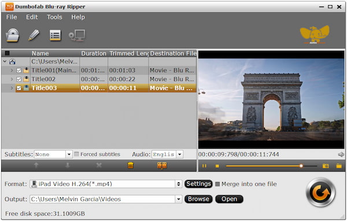The height and width of the screenshot is (221, 347).
Task: Click the Title001 folder icon
Action: point(26,71)
